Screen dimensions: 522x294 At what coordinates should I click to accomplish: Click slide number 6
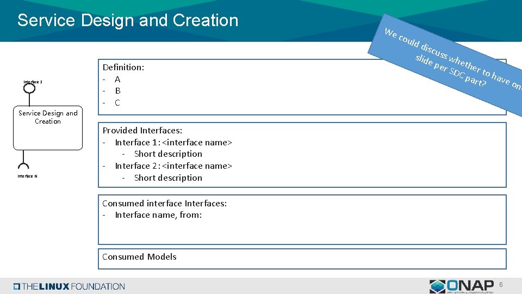501,285
